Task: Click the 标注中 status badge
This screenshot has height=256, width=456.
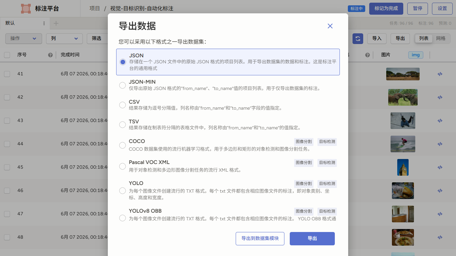Action: pos(357,9)
